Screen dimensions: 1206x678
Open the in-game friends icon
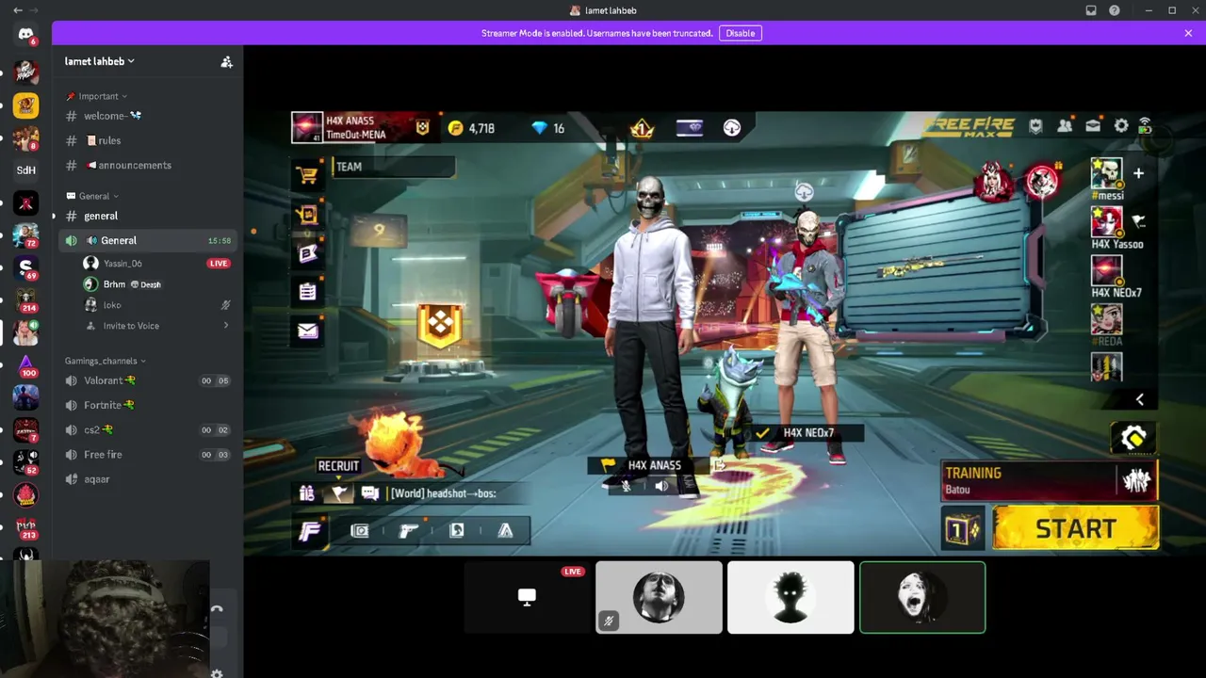pos(1065,126)
